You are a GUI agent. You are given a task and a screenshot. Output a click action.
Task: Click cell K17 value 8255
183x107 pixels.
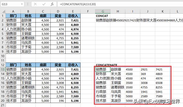pos(162,87)
